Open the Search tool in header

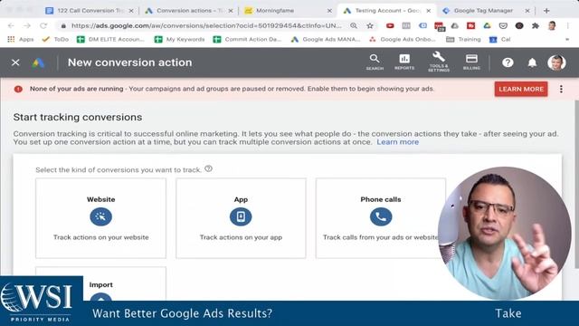coord(375,62)
